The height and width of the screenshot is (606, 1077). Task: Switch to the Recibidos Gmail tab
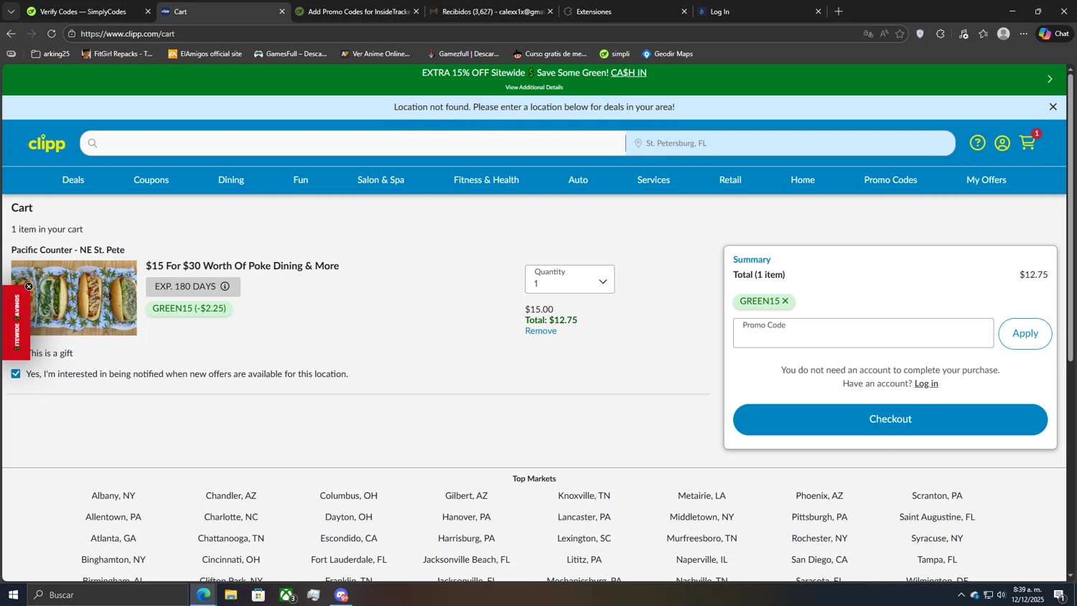[x=492, y=11]
